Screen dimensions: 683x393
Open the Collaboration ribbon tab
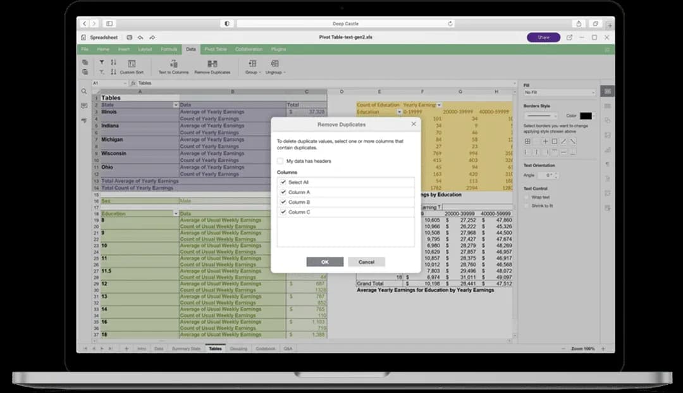point(249,49)
